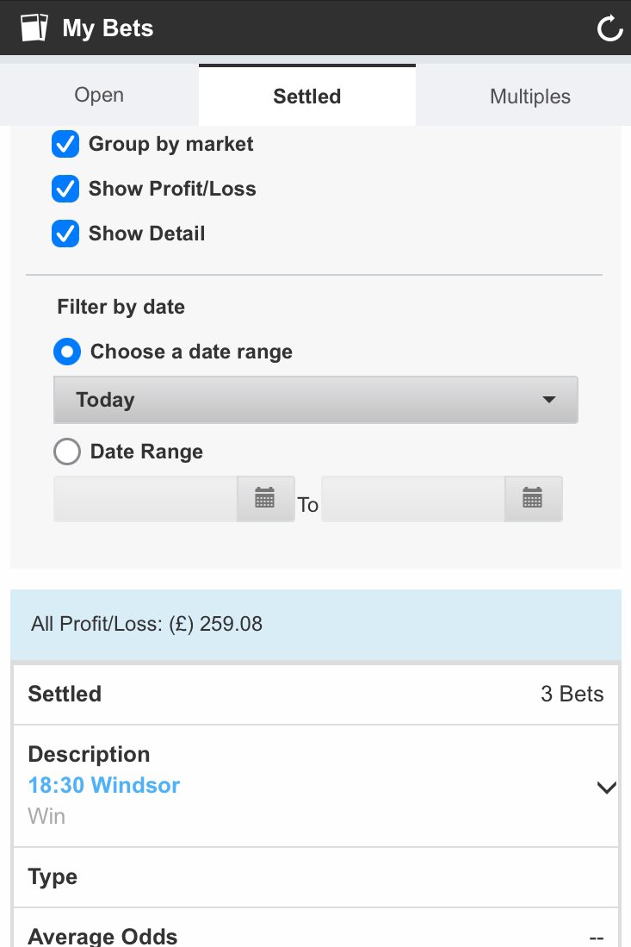Tap the Win market label
The width and height of the screenshot is (631, 947).
click(46, 817)
